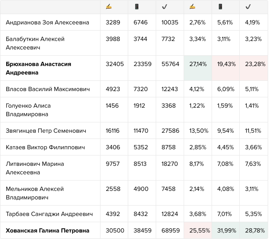
Task: Select the Власов Василий Максимович name cell
Action: (x=50, y=89)
